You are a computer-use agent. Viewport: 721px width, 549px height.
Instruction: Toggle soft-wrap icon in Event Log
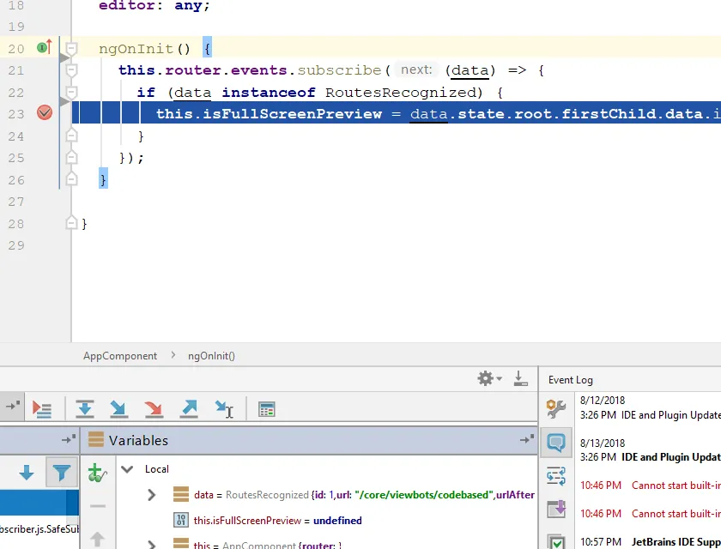point(556,475)
